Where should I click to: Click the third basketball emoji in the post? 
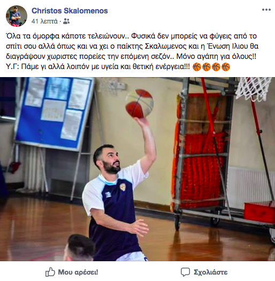pyautogui.click(x=216, y=67)
